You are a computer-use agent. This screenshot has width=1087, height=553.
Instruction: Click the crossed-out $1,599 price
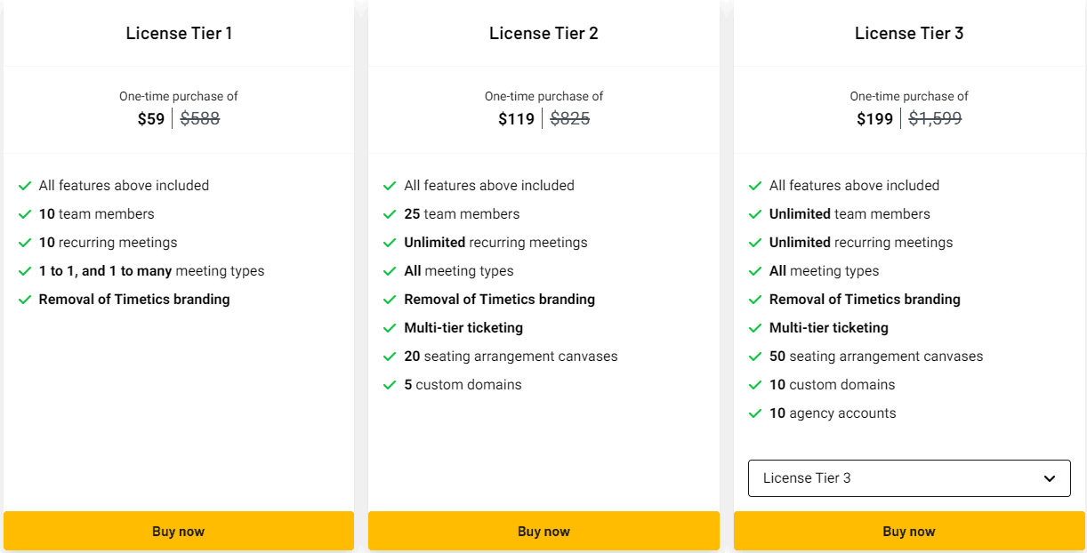click(934, 118)
